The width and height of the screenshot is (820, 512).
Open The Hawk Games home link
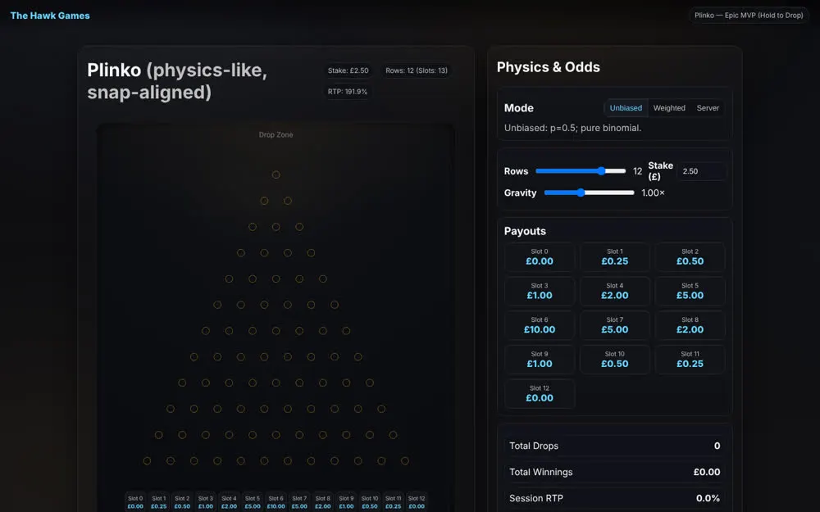[50, 16]
